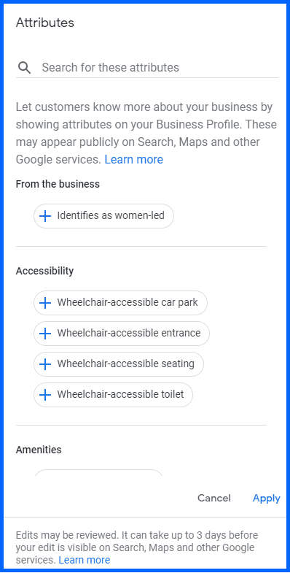Click the partially visible chip under Amenities
Screen dimensions: 290x573
(98, 472)
